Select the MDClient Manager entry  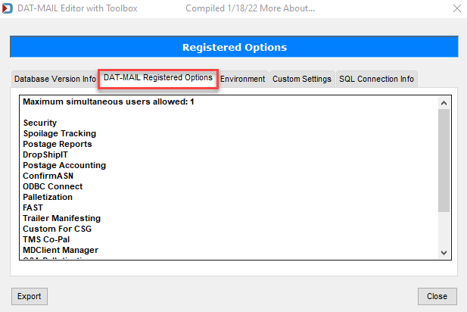click(61, 250)
